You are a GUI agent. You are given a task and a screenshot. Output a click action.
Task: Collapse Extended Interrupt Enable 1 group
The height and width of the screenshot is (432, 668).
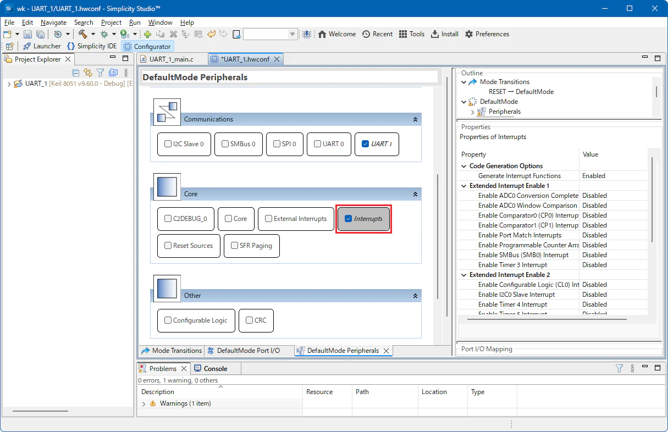pos(463,186)
